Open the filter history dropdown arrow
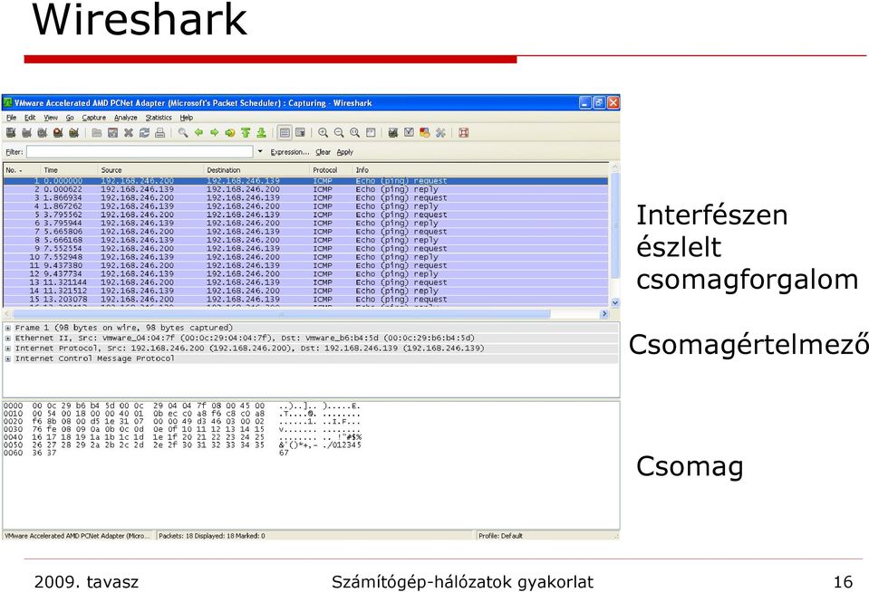 260,151
